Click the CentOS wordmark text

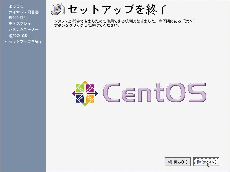tap(155, 92)
